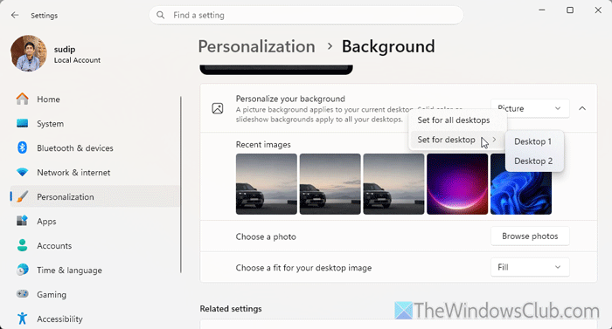This screenshot has width=612, height=329.
Task: Open Bluetooth & devices settings
Action: tap(94, 148)
